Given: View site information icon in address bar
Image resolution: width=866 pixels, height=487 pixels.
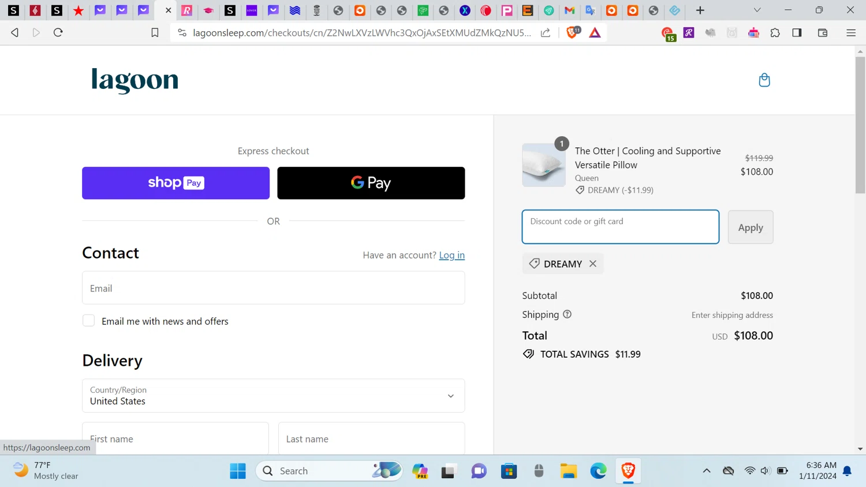Looking at the screenshot, I should (182, 33).
